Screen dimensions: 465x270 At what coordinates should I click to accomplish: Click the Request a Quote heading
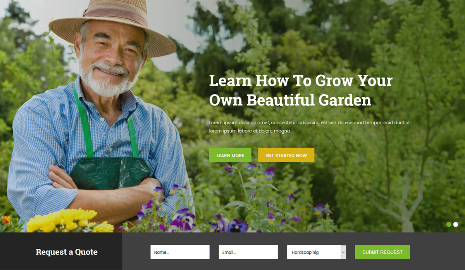(67, 252)
